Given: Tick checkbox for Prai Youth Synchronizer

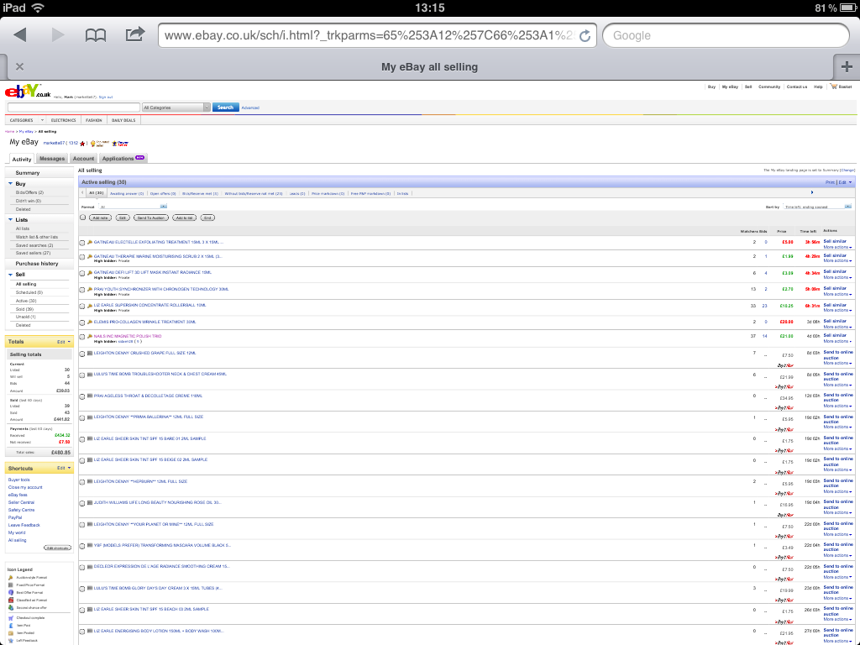Looking at the screenshot, I should [x=82, y=290].
